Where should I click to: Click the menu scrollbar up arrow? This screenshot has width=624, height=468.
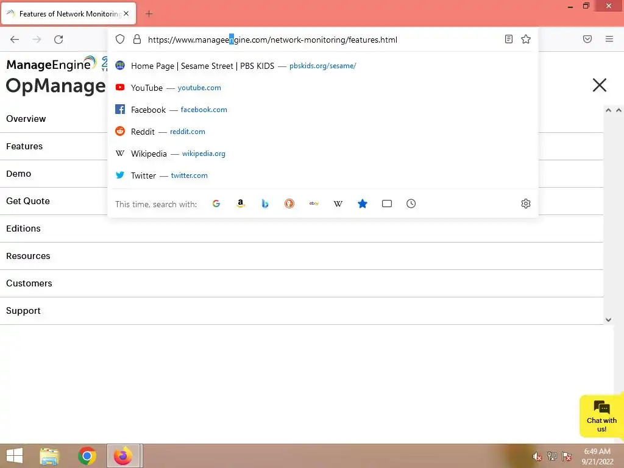click(x=608, y=110)
